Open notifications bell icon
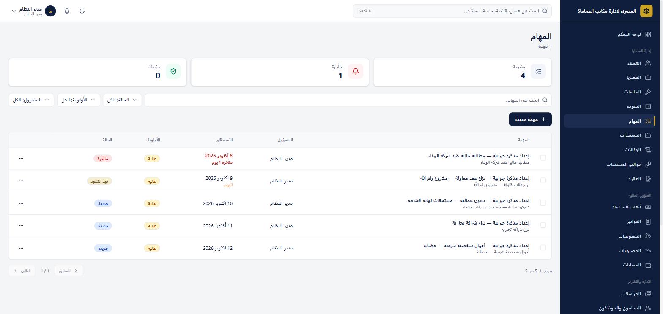 pos(67,11)
